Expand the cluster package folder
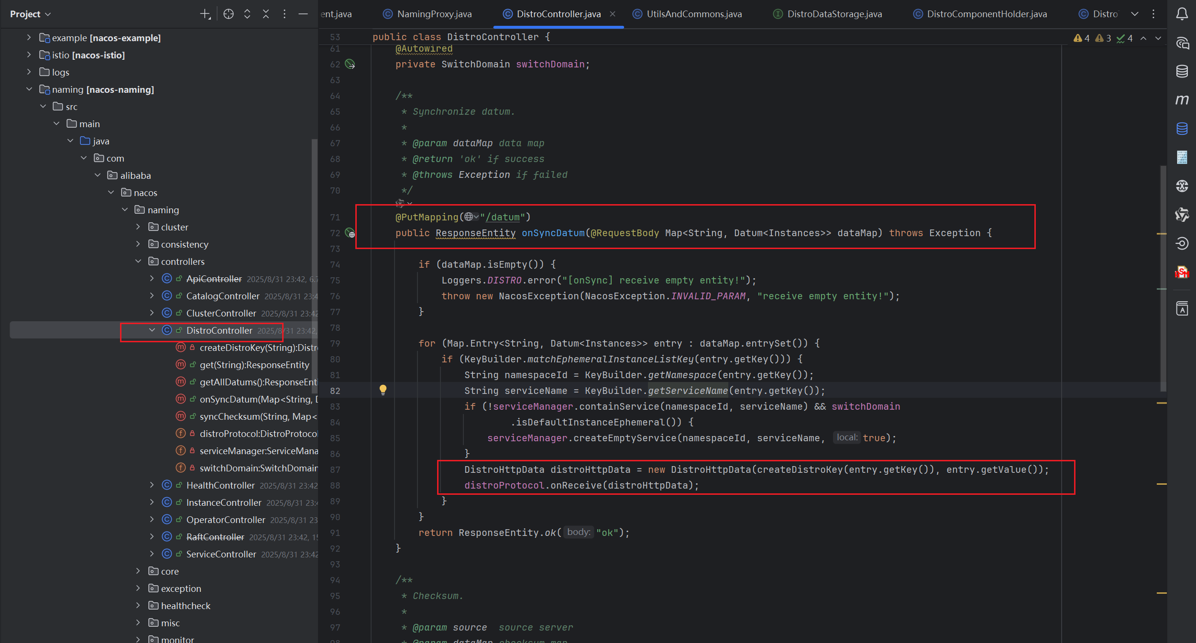1196x643 pixels. coord(138,227)
